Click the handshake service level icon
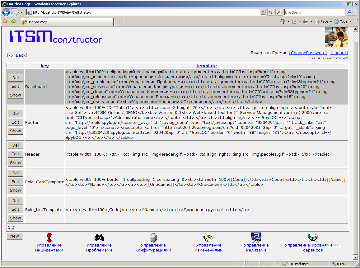360x268 pixels. tap(313, 237)
